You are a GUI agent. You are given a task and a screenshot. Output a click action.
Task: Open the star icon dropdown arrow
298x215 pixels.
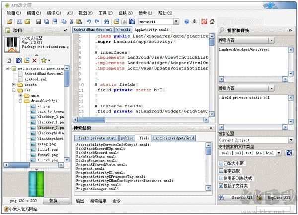click(49, 60)
